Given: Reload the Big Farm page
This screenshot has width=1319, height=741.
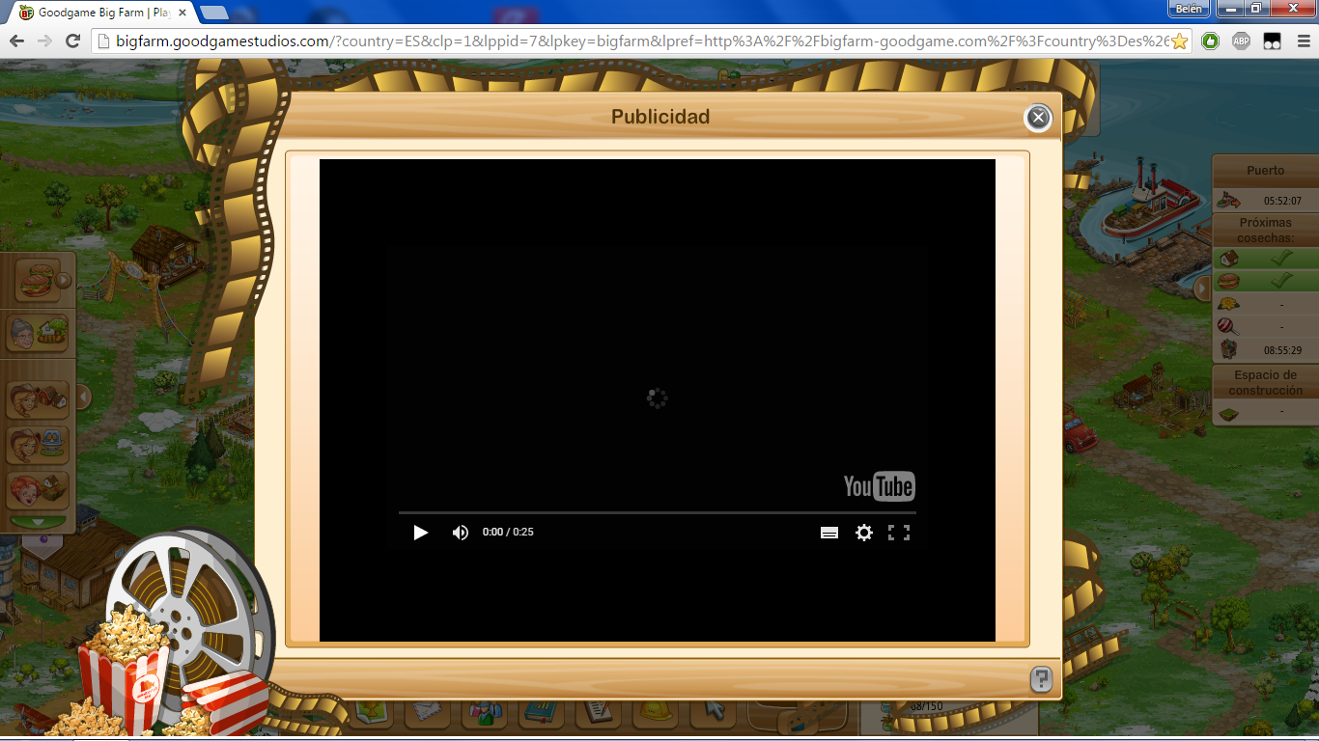Looking at the screenshot, I should [x=72, y=41].
